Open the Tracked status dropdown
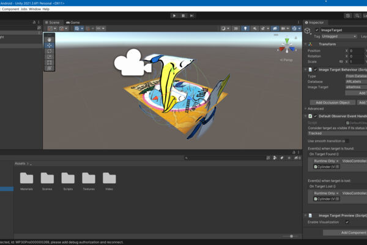The image size is (367, 245). pos(337,133)
